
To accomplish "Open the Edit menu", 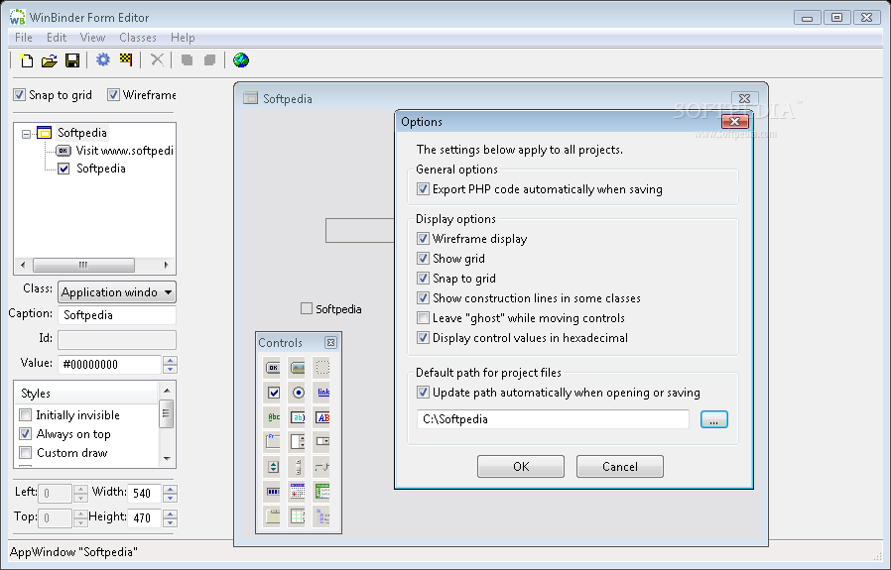I will coord(57,38).
